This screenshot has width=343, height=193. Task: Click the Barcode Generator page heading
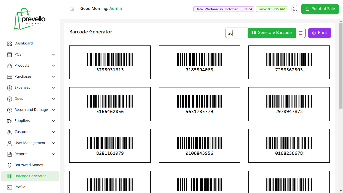(x=91, y=32)
